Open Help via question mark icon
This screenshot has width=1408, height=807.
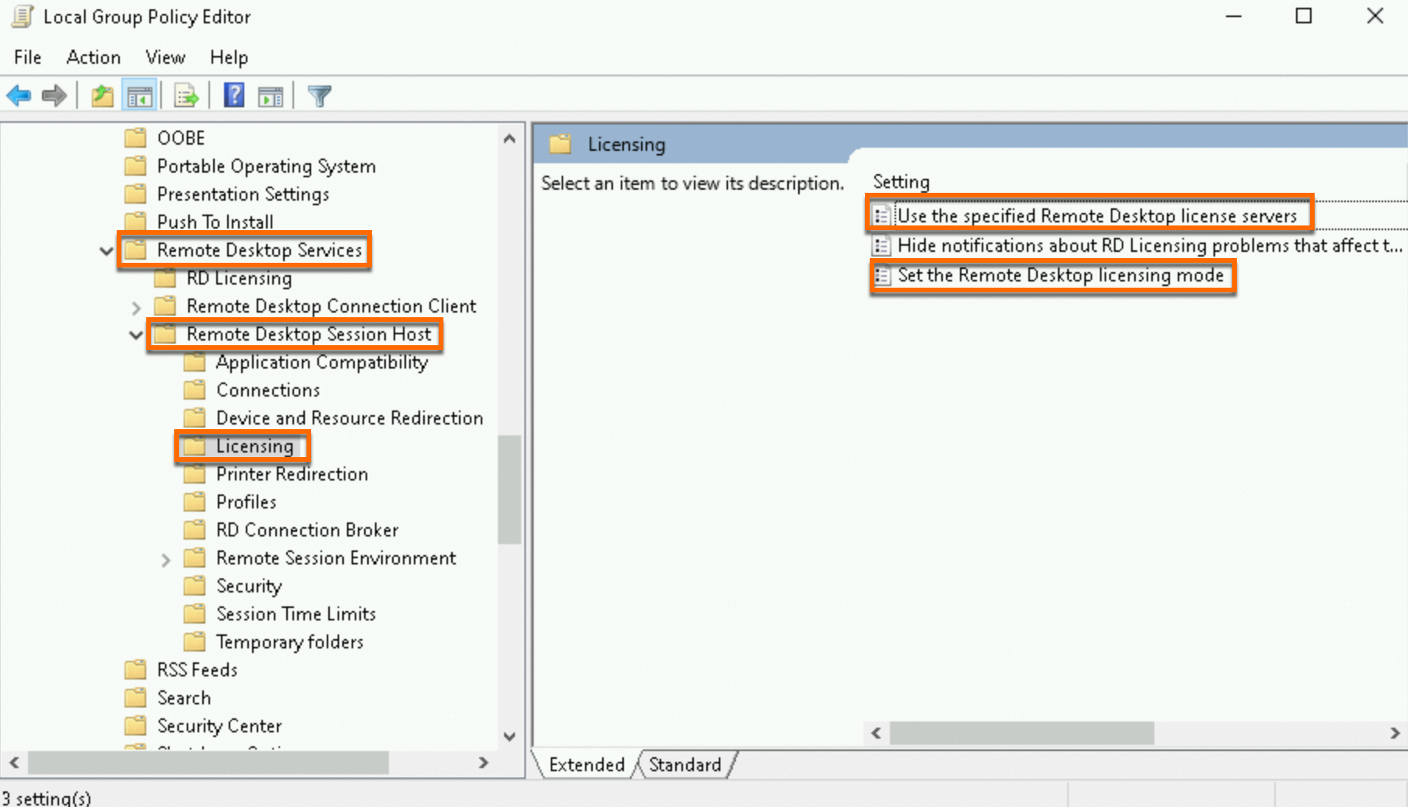point(234,96)
